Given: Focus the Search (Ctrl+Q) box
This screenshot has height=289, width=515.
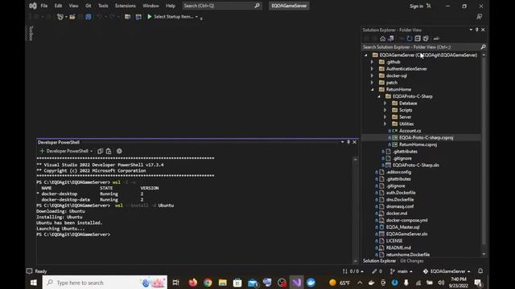Looking at the screenshot, I should pos(222,6).
